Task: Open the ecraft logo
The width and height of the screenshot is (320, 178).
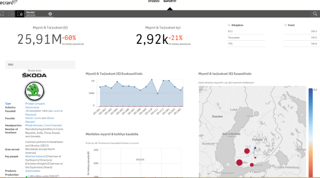Action: coord(9,2)
